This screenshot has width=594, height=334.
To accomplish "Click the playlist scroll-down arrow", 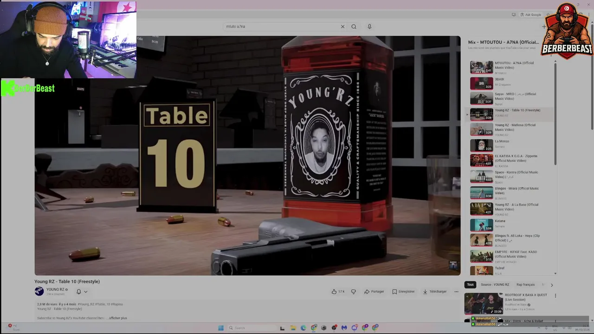I will [x=555, y=274].
